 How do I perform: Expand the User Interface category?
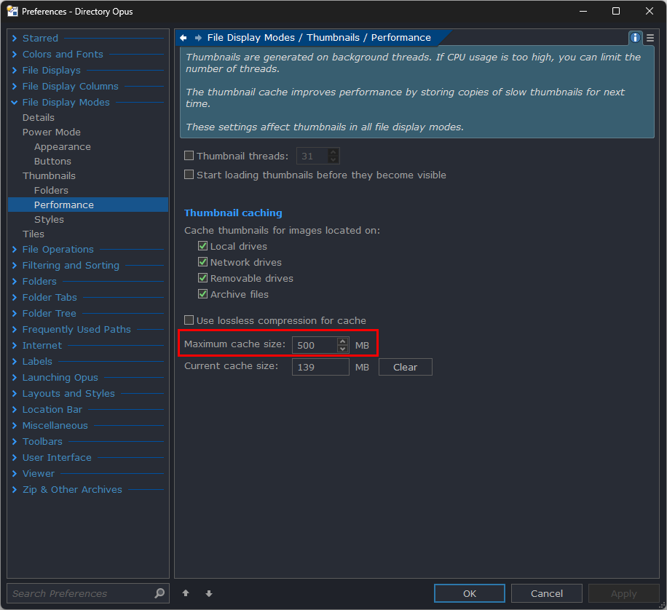[15, 458]
